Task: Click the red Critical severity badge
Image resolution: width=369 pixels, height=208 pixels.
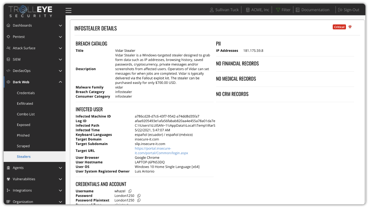Action: tap(339, 27)
